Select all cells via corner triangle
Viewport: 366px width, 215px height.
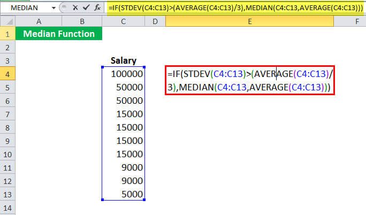point(8,21)
